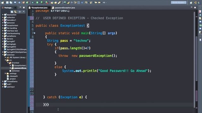Viewport: 202px width, 113px height.
Task: Maximize the Package Explorer panel
Action: click(x=24, y=8)
